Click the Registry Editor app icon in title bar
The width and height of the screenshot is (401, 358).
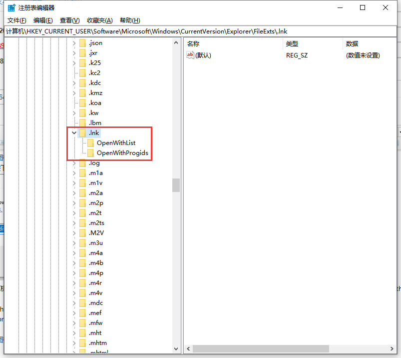pyautogui.click(x=11, y=7)
